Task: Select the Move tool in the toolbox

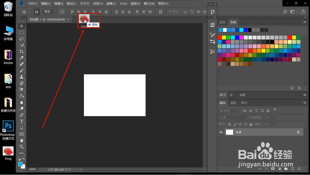Action: coord(22,26)
